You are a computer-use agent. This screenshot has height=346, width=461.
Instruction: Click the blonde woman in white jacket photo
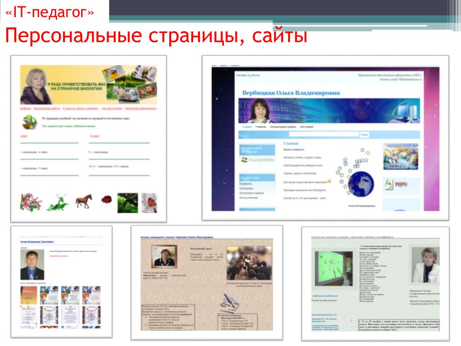pos(426,265)
